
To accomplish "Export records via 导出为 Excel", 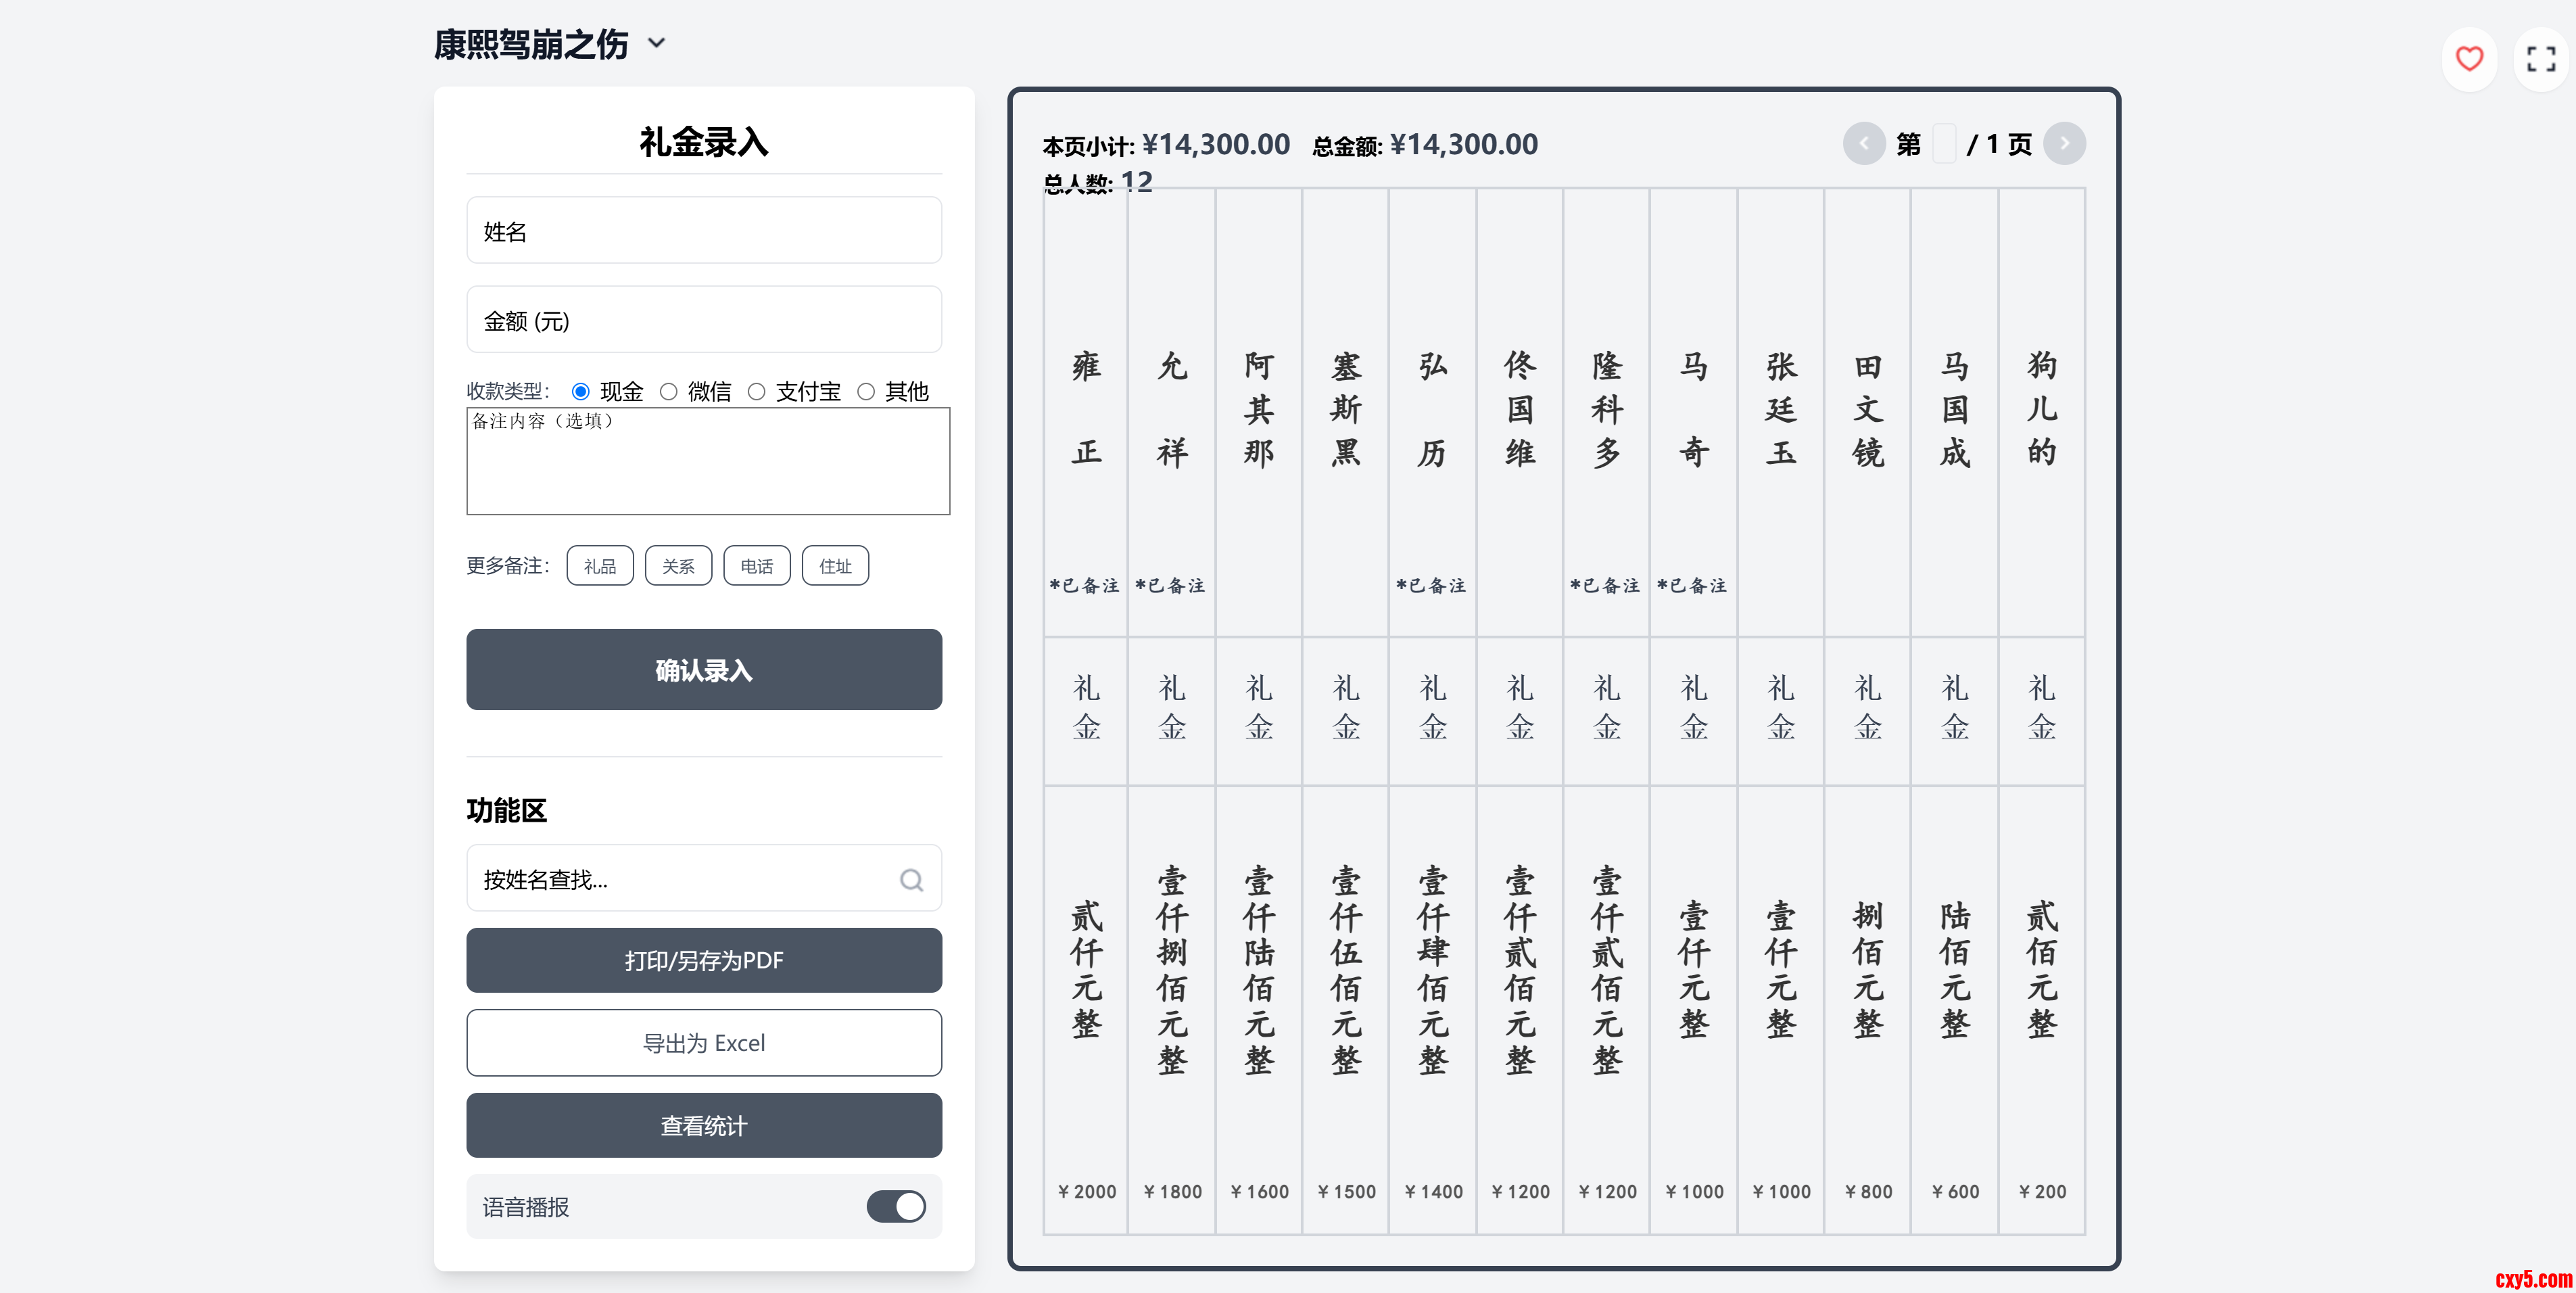I will coord(703,1043).
